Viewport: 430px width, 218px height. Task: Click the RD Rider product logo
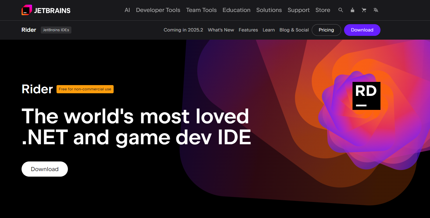(x=366, y=96)
